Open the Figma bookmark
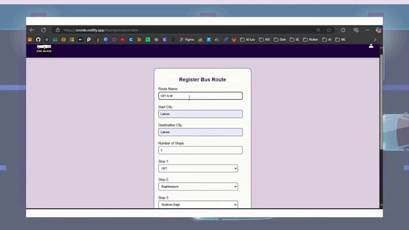Screen dimensions: 409x230 187,40
